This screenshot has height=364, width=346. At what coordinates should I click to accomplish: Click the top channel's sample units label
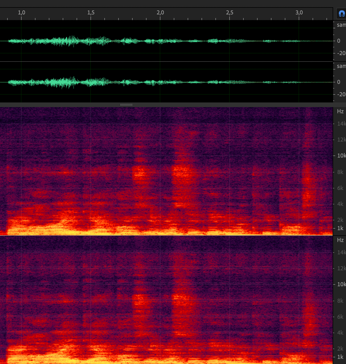[x=341, y=25]
